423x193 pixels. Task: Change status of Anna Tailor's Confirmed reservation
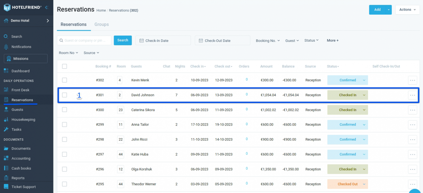click(365, 125)
